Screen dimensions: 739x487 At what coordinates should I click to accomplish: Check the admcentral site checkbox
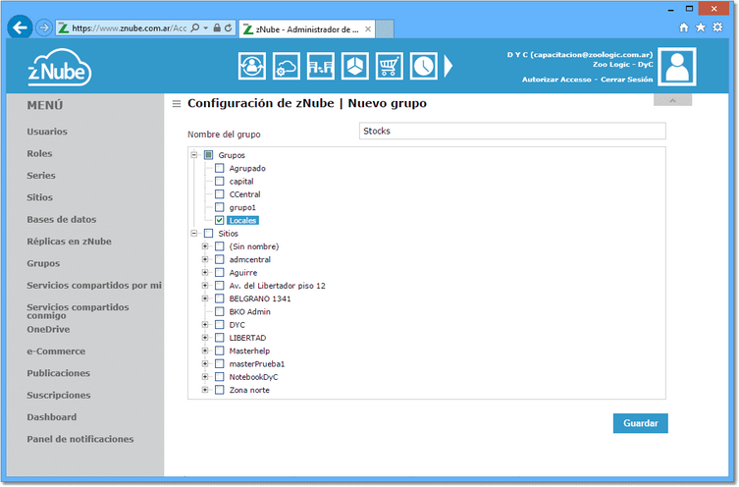click(x=220, y=259)
